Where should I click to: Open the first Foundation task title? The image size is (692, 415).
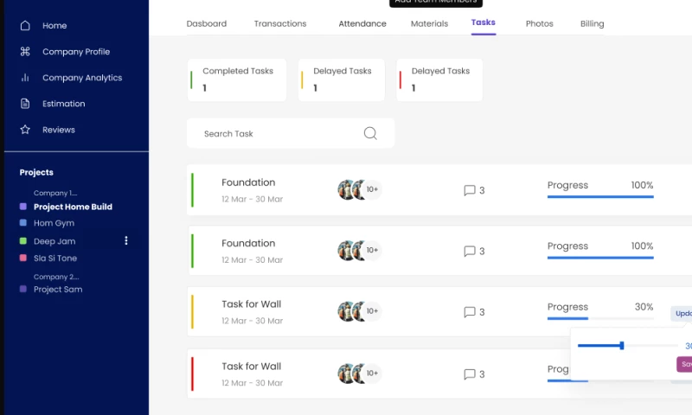pos(248,182)
